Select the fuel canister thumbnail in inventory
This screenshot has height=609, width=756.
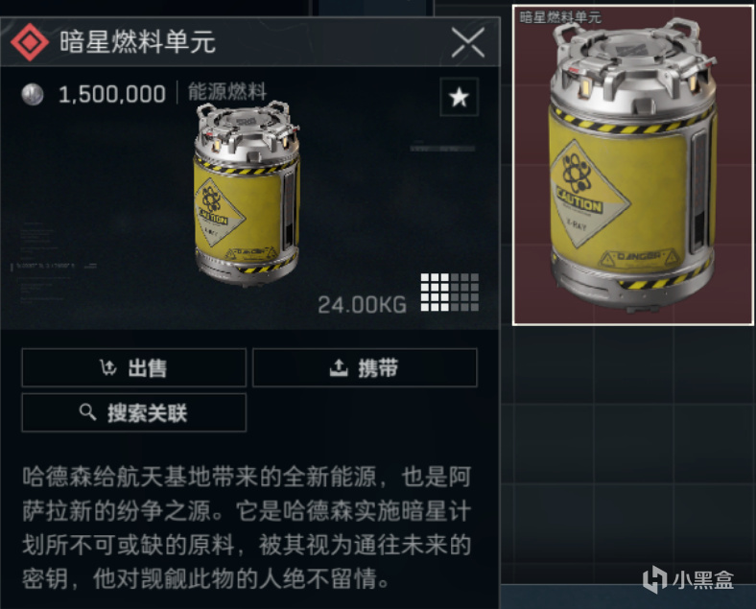(x=633, y=165)
